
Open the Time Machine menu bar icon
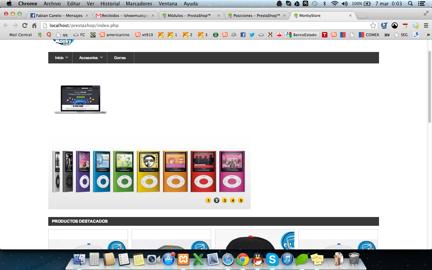pyautogui.click(x=315, y=4)
